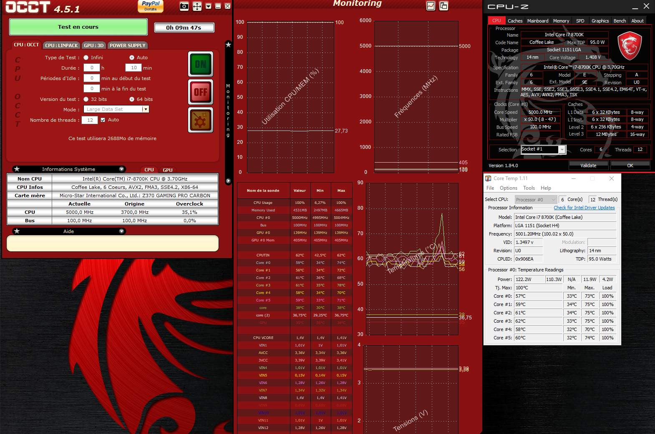The height and width of the screenshot is (434, 655).
Task: Toggle Monitoring graph view icon
Action: pyautogui.click(x=431, y=6)
